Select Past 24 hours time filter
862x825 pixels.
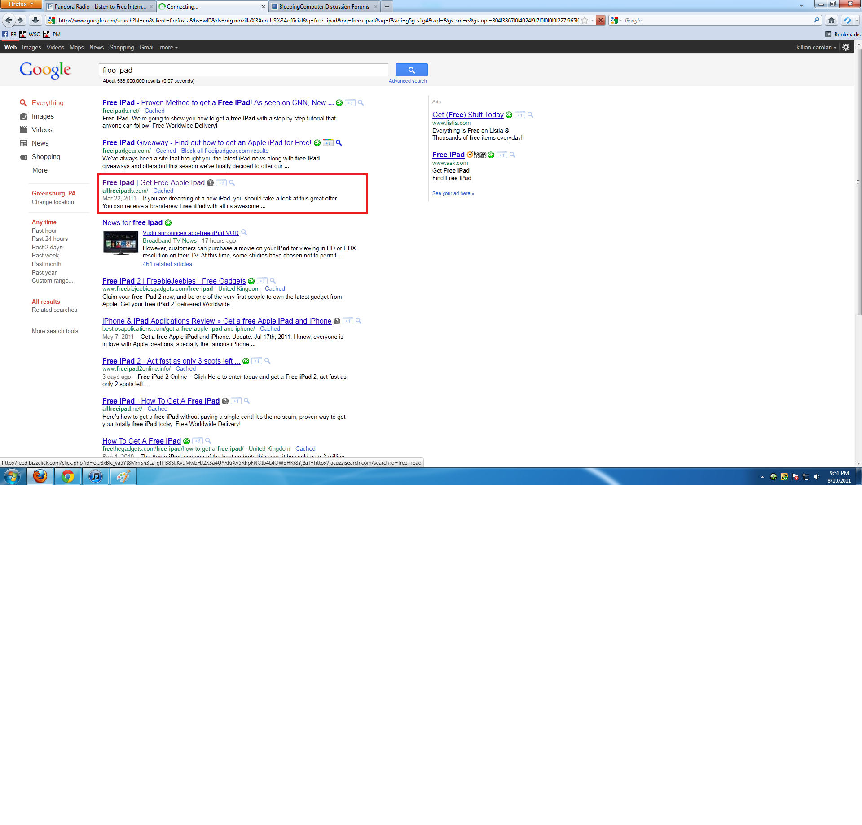(x=50, y=239)
